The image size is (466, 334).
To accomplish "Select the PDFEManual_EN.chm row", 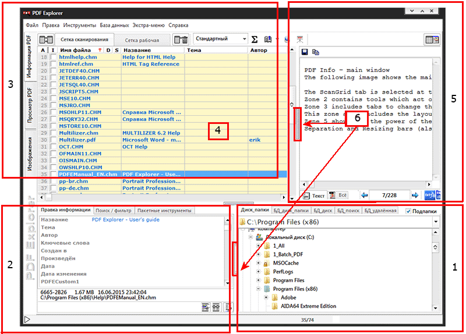I will (163, 175).
